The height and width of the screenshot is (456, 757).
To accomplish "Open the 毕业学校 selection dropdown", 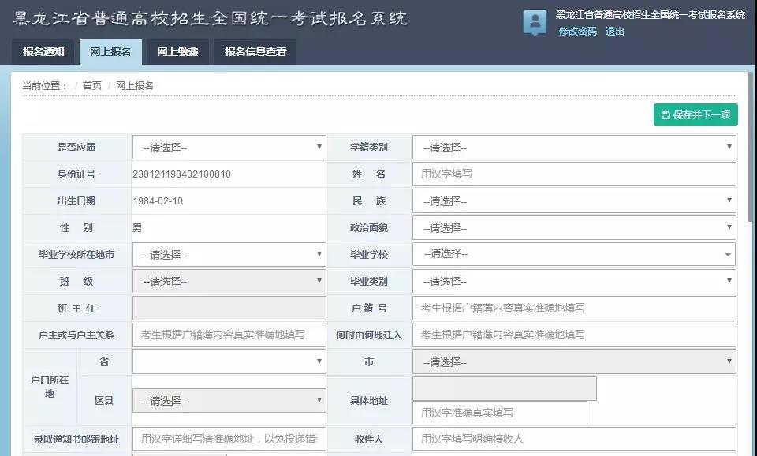I will point(573,254).
